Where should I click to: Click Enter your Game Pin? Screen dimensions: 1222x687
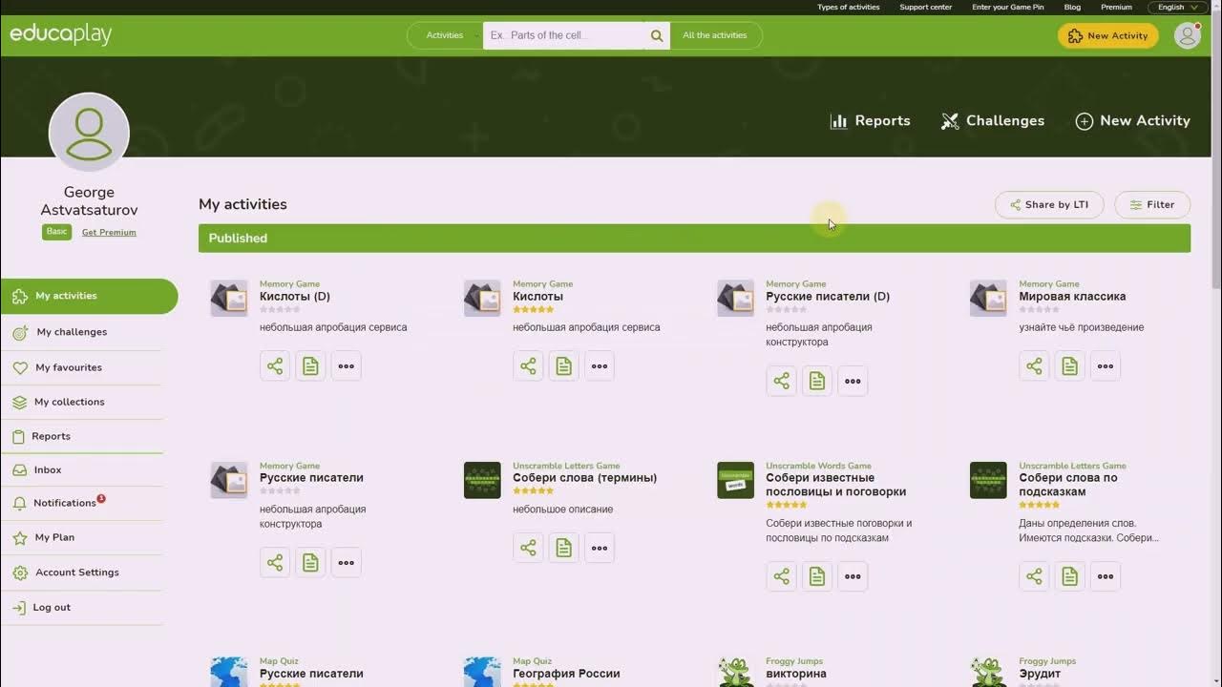click(x=1008, y=7)
